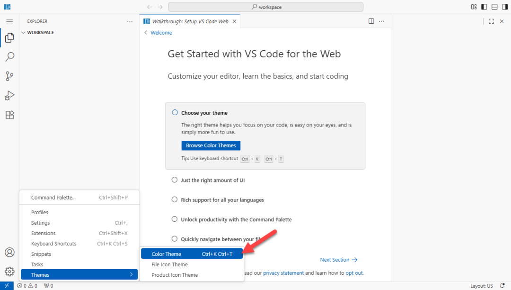Click the Accounts icon in activity bar

tap(9, 253)
